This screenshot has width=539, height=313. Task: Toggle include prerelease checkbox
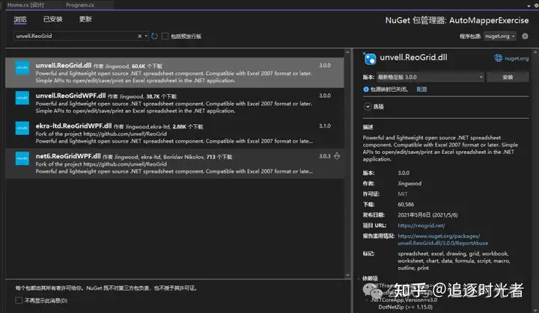(x=165, y=36)
